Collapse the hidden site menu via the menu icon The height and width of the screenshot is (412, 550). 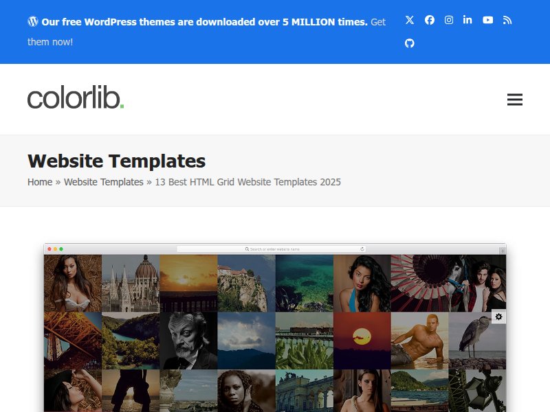(x=515, y=99)
